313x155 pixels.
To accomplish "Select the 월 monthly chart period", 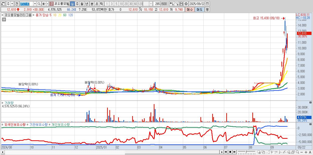I will point(82,4).
